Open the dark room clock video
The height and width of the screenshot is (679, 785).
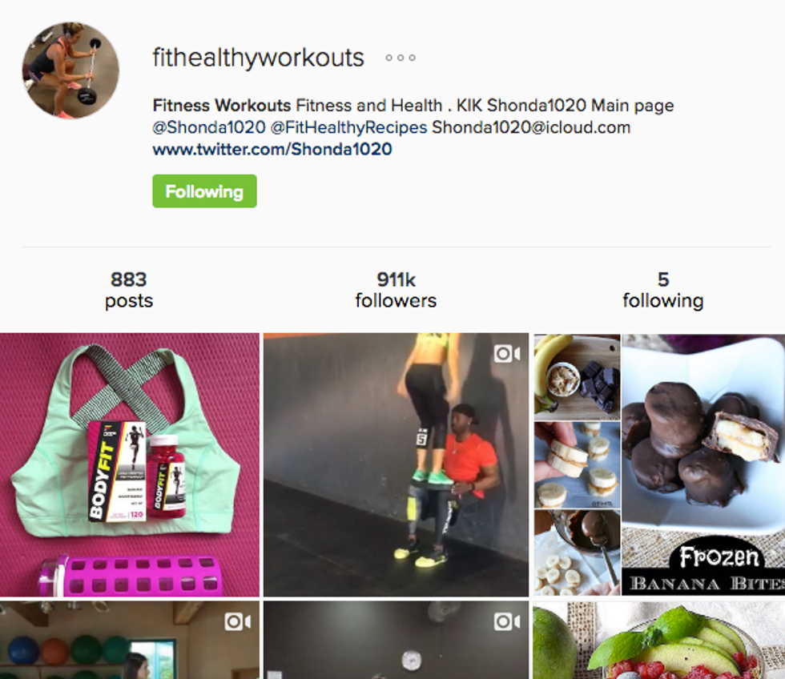[396, 641]
